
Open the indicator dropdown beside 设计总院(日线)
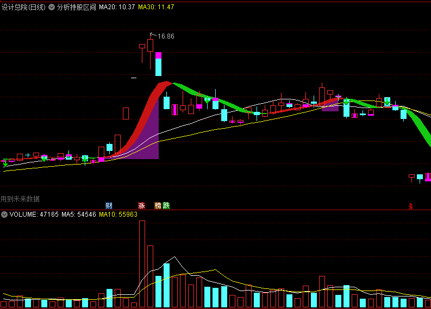(x=52, y=7)
